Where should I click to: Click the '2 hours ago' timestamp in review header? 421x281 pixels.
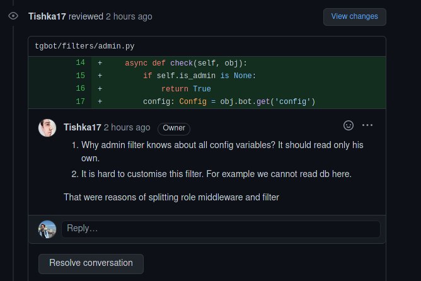coord(129,16)
